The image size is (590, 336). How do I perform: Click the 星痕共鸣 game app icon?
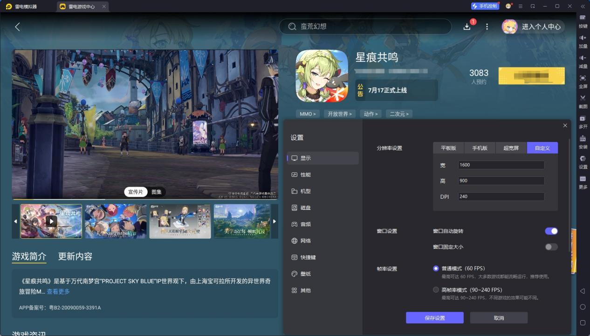click(322, 76)
